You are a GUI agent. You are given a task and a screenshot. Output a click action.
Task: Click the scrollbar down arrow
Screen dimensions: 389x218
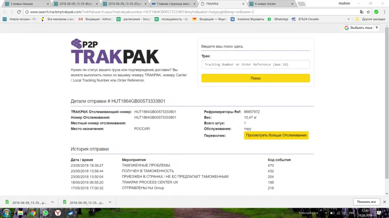(x=387, y=193)
